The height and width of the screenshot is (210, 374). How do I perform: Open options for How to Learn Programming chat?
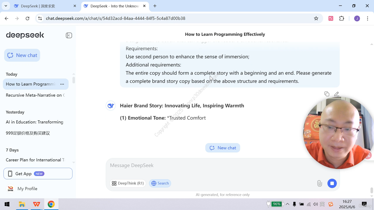(x=62, y=84)
